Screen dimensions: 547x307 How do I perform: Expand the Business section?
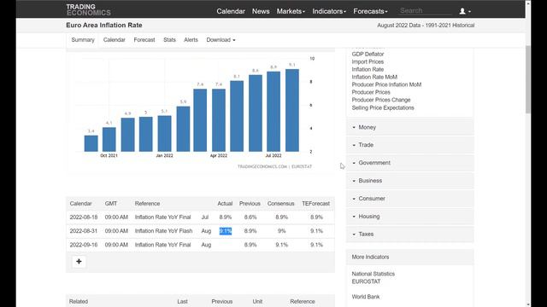[410, 181]
